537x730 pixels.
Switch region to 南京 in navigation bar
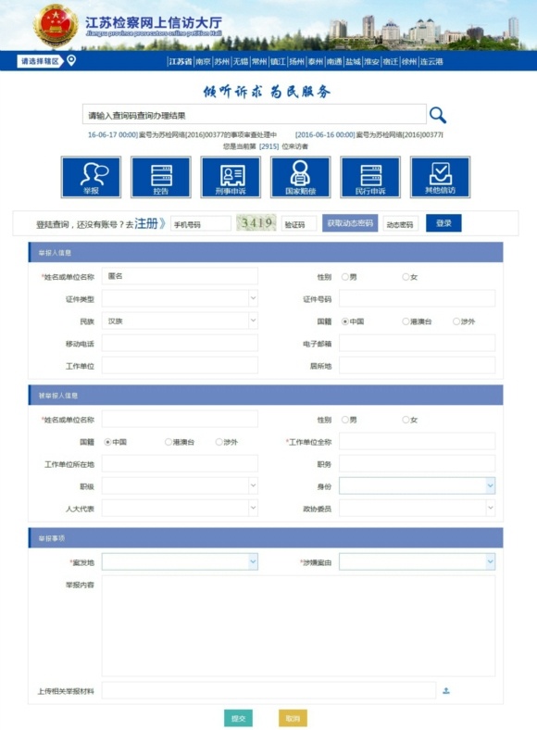click(203, 61)
